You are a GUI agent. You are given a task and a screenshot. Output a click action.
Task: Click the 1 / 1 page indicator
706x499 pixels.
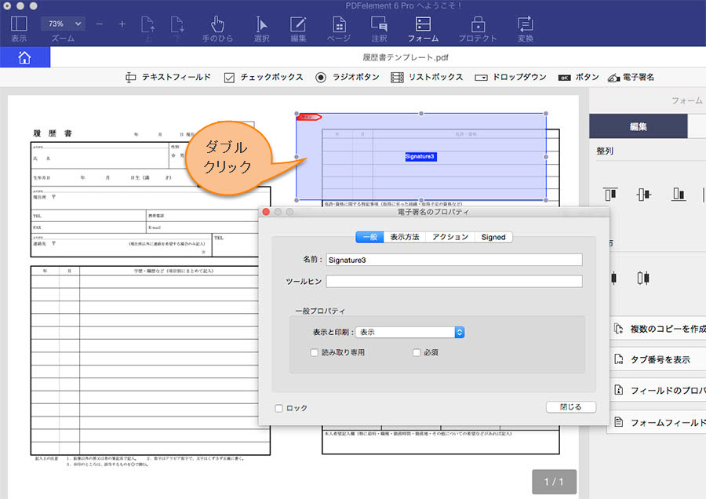(x=554, y=482)
